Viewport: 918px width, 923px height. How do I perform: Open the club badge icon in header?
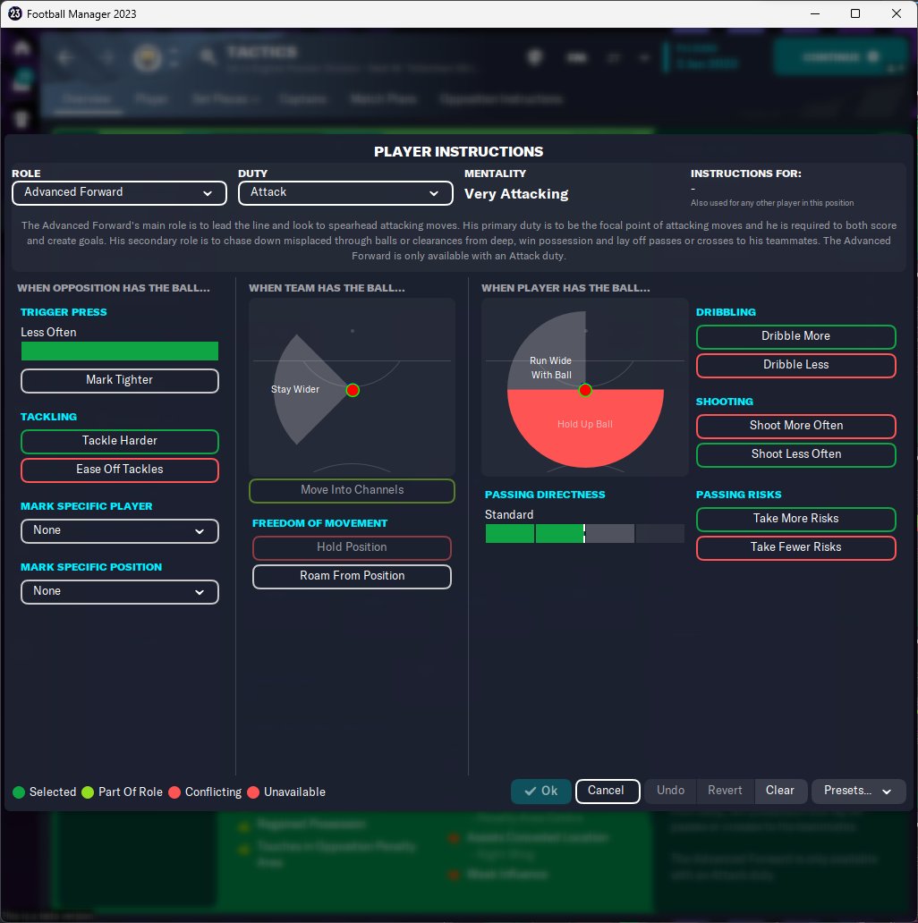point(148,57)
